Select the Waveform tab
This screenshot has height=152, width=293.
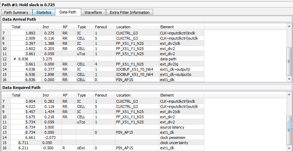[x=93, y=12]
